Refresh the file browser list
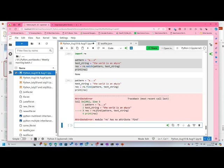This screenshot has width=224, height=168. (47, 43)
